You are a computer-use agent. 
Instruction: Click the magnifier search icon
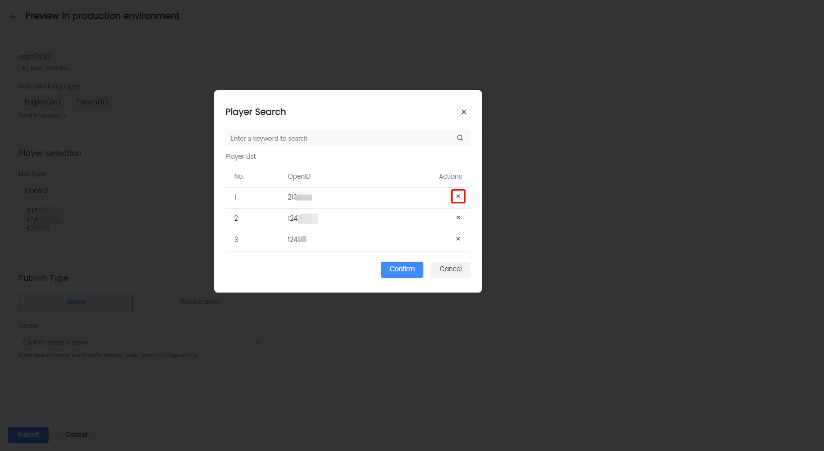click(460, 138)
